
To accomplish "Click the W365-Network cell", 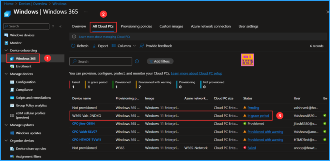I will tap(196, 148).
